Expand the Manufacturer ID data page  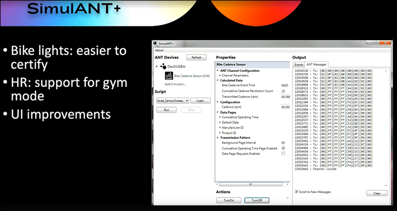pyautogui.click(x=220, y=127)
